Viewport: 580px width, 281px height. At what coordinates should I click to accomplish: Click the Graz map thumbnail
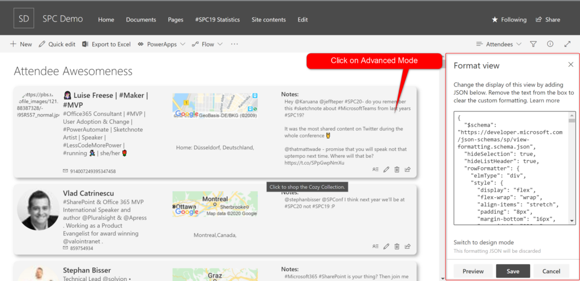coord(215,275)
